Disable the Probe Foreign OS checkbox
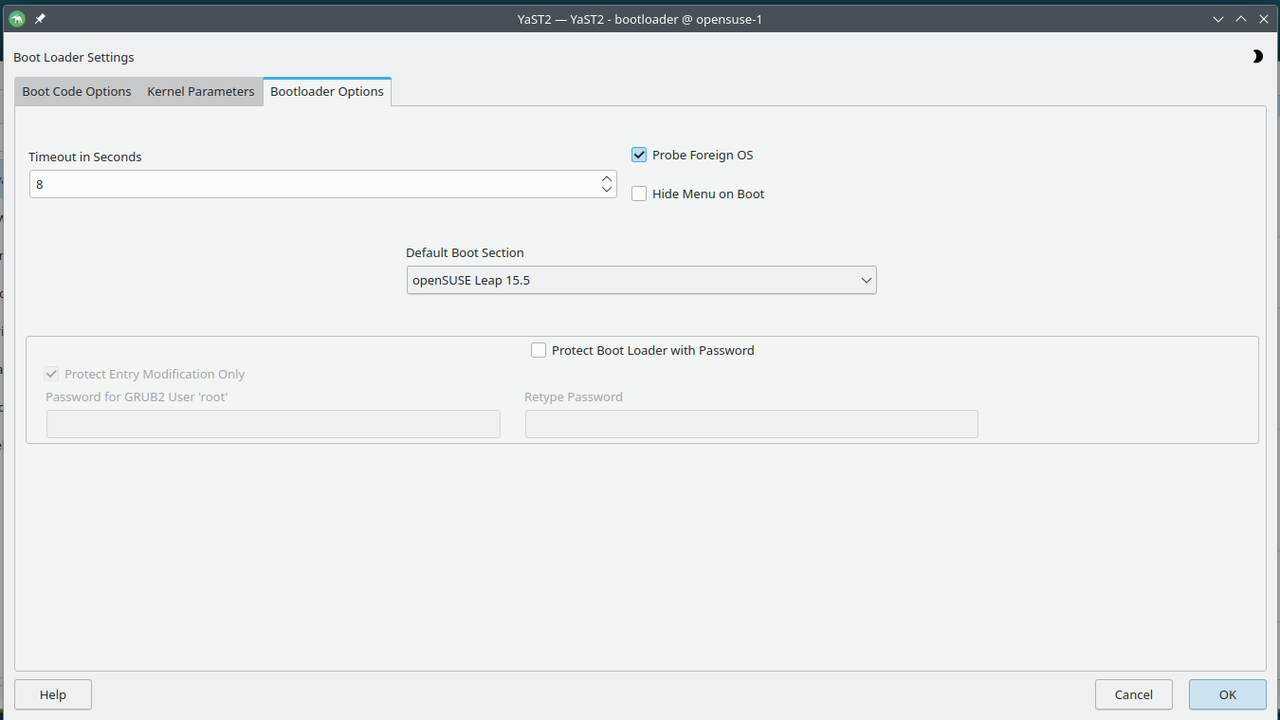Viewport: 1280px width, 720px height. 639,155
